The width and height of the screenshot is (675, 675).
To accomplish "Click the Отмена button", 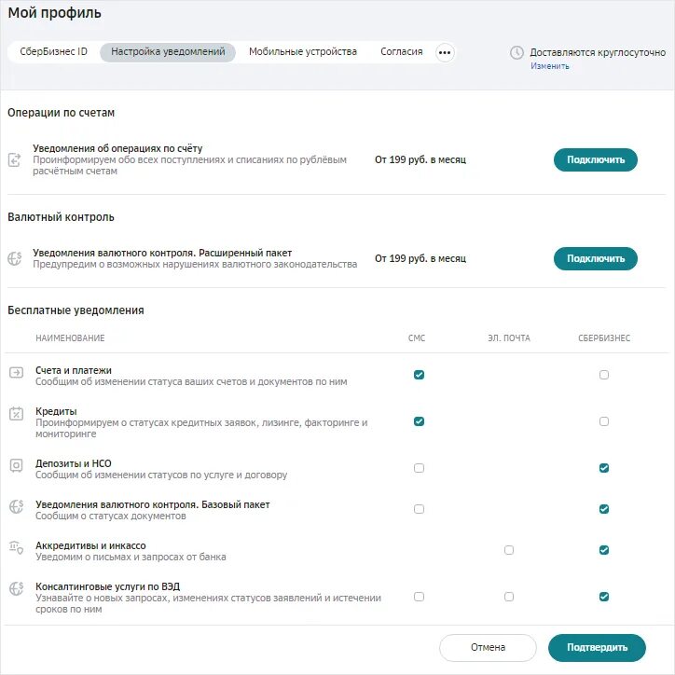I will coord(488,647).
